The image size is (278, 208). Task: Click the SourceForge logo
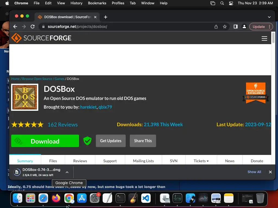(41, 38)
